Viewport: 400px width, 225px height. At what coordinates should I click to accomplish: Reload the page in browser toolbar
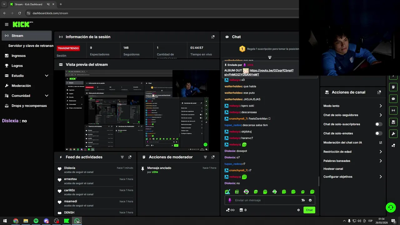19,13
